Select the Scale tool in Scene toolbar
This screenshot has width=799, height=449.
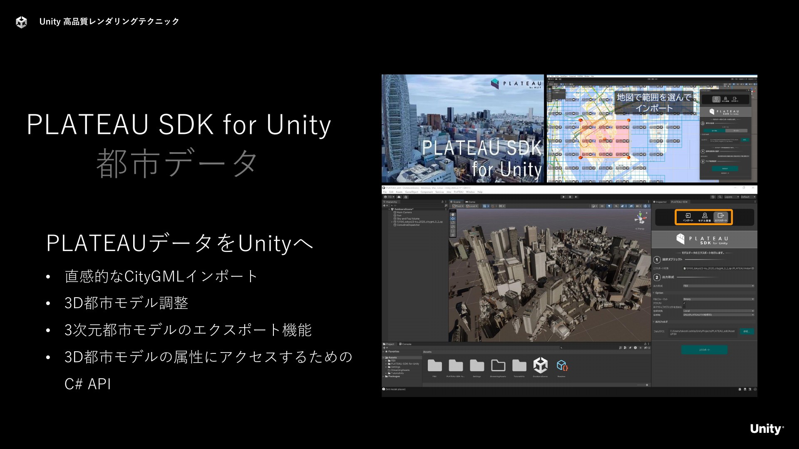(x=453, y=227)
